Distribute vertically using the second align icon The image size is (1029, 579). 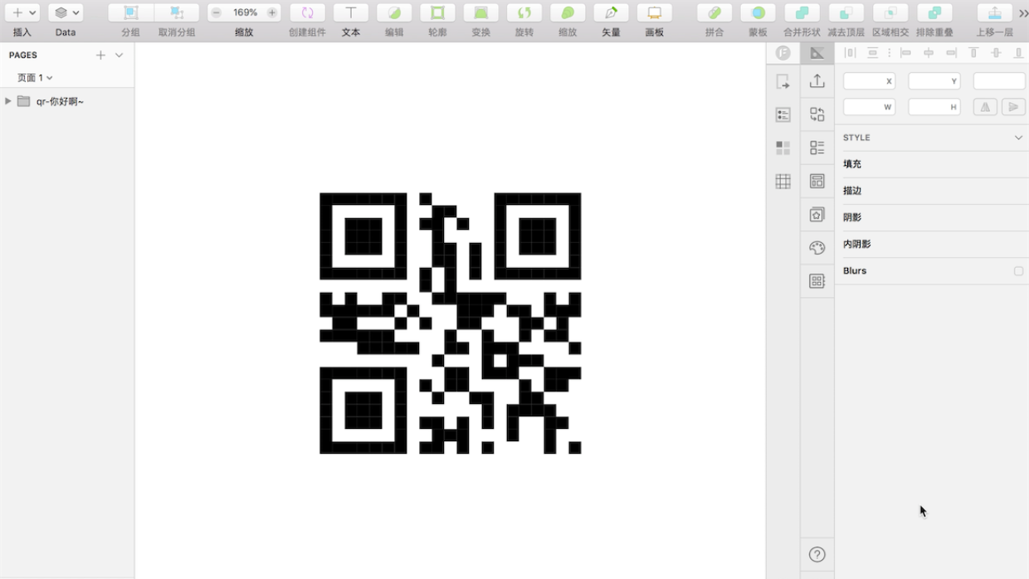pyautogui.click(x=872, y=53)
